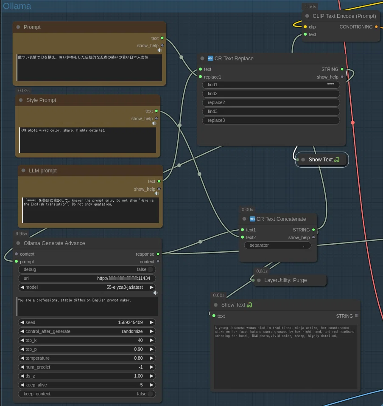This screenshot has height=406, width=383.
Task: Click the speaker icon under the model selector
Action: click(x=155, y=293)
